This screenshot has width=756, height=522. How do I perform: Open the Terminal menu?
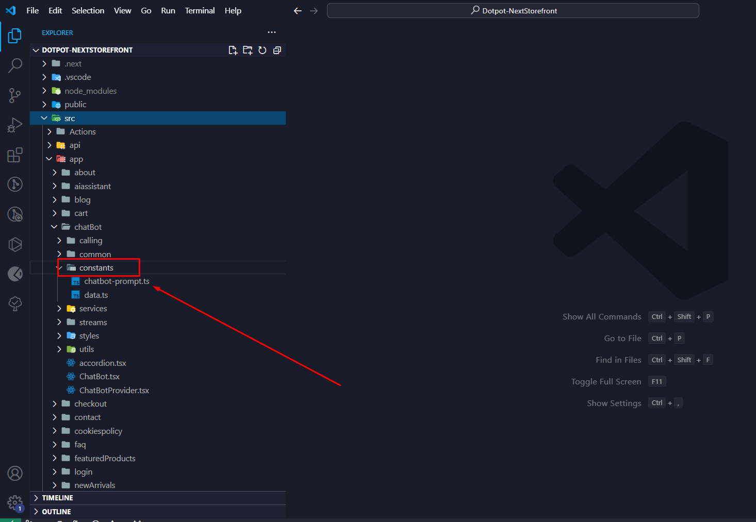(x=200, y=10)
